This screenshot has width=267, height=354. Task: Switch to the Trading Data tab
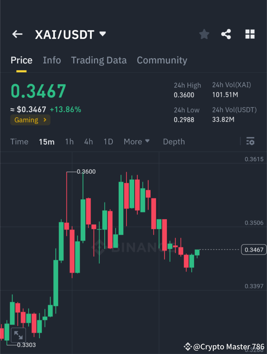(x=99, y=60)
